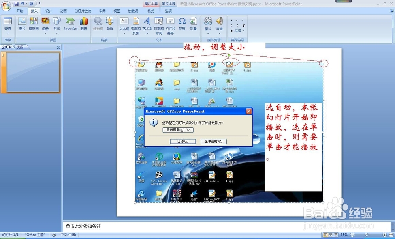Open the 影片 movie dropdown arrow
Screen dimensions: 395x239
click(x=208, y=33)
